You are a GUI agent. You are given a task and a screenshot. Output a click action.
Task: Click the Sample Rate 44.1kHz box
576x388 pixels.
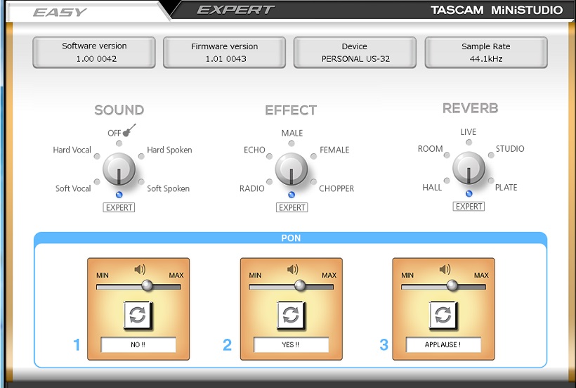486,52
